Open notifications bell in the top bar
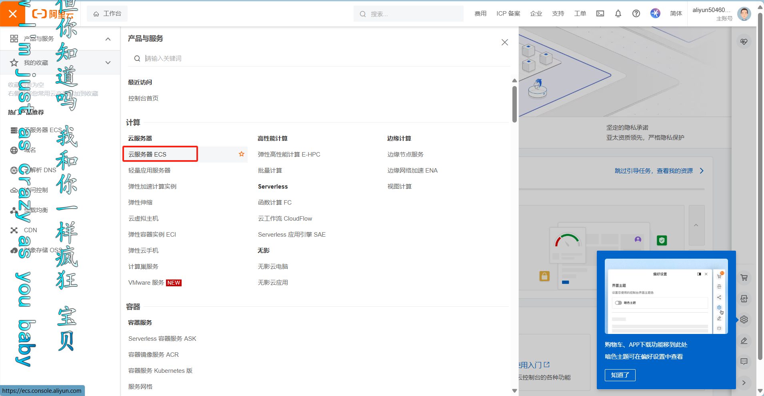The height and width of the screenshot is (396, 764). (618, 14)
